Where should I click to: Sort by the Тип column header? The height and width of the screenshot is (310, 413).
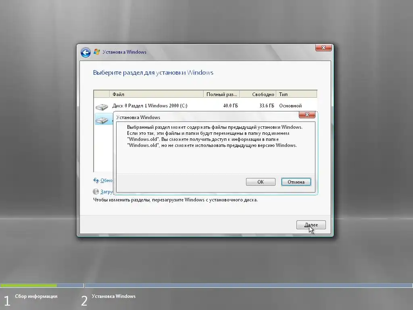coord(296,94)
